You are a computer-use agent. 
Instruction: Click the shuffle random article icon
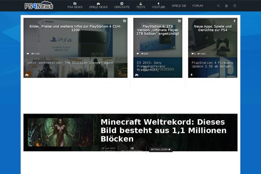[x=132, y=148]
